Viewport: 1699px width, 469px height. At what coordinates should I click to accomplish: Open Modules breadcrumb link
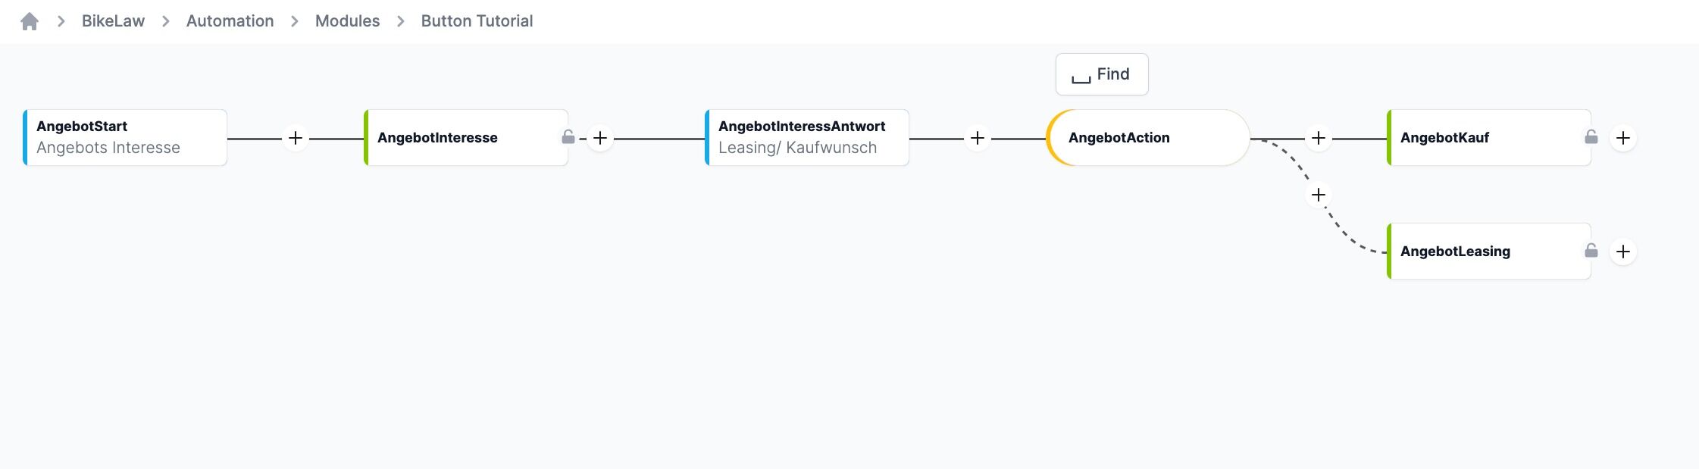[x=347, y=21]
